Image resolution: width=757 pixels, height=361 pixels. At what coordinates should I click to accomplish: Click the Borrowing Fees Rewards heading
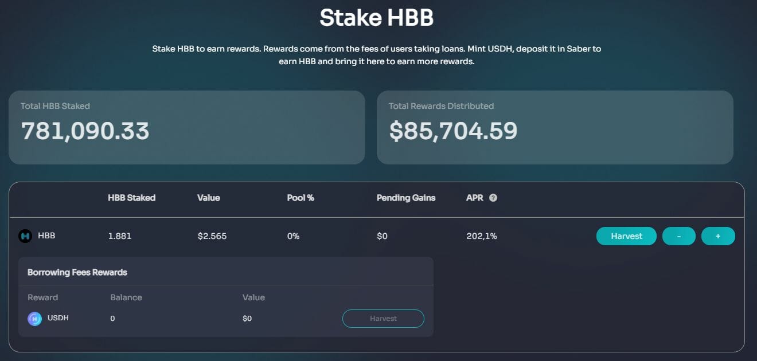[x=77, y=272]
